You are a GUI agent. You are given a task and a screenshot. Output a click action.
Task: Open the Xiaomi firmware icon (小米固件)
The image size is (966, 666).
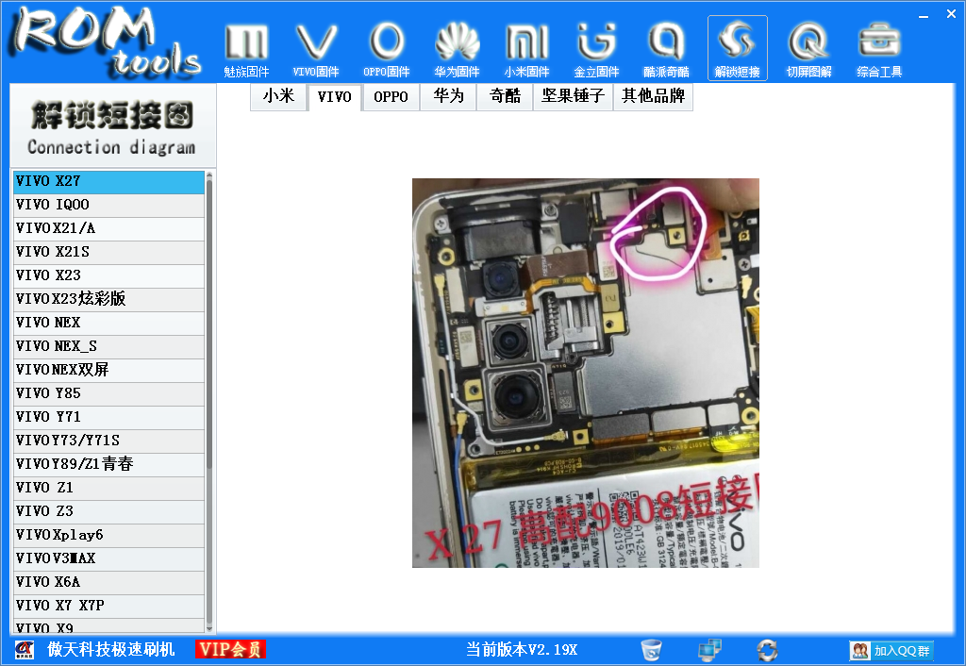pyautogui.click(x=526, y=51)
